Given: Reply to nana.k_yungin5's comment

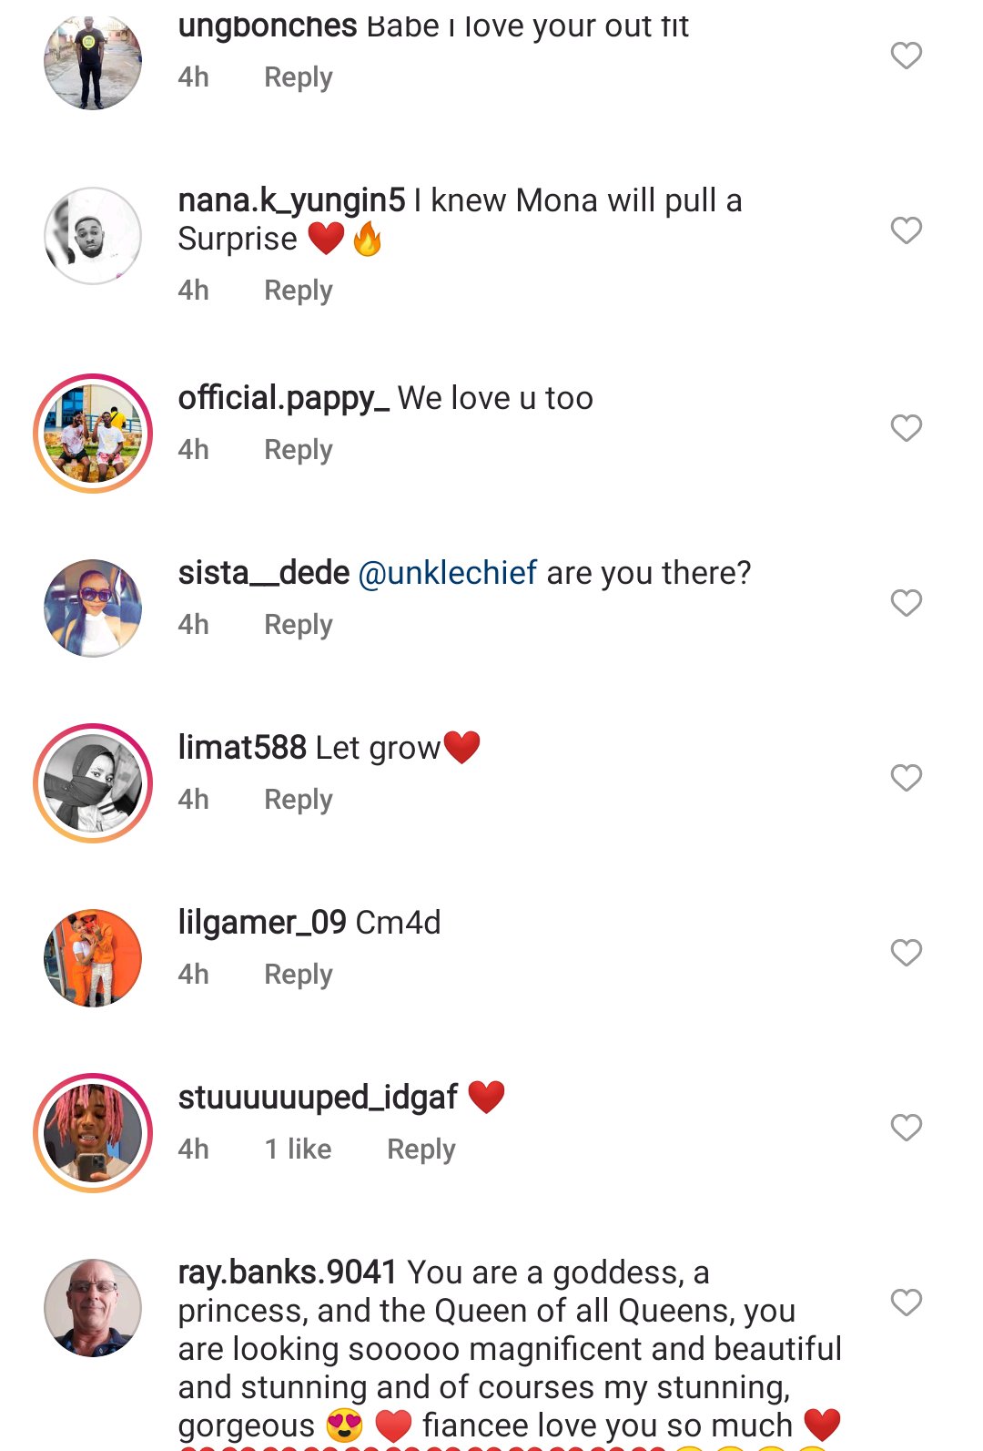Looking at the screenshot, I should click(x=298, y=291).
